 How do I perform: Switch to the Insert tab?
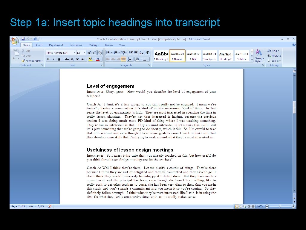point(39,45)
